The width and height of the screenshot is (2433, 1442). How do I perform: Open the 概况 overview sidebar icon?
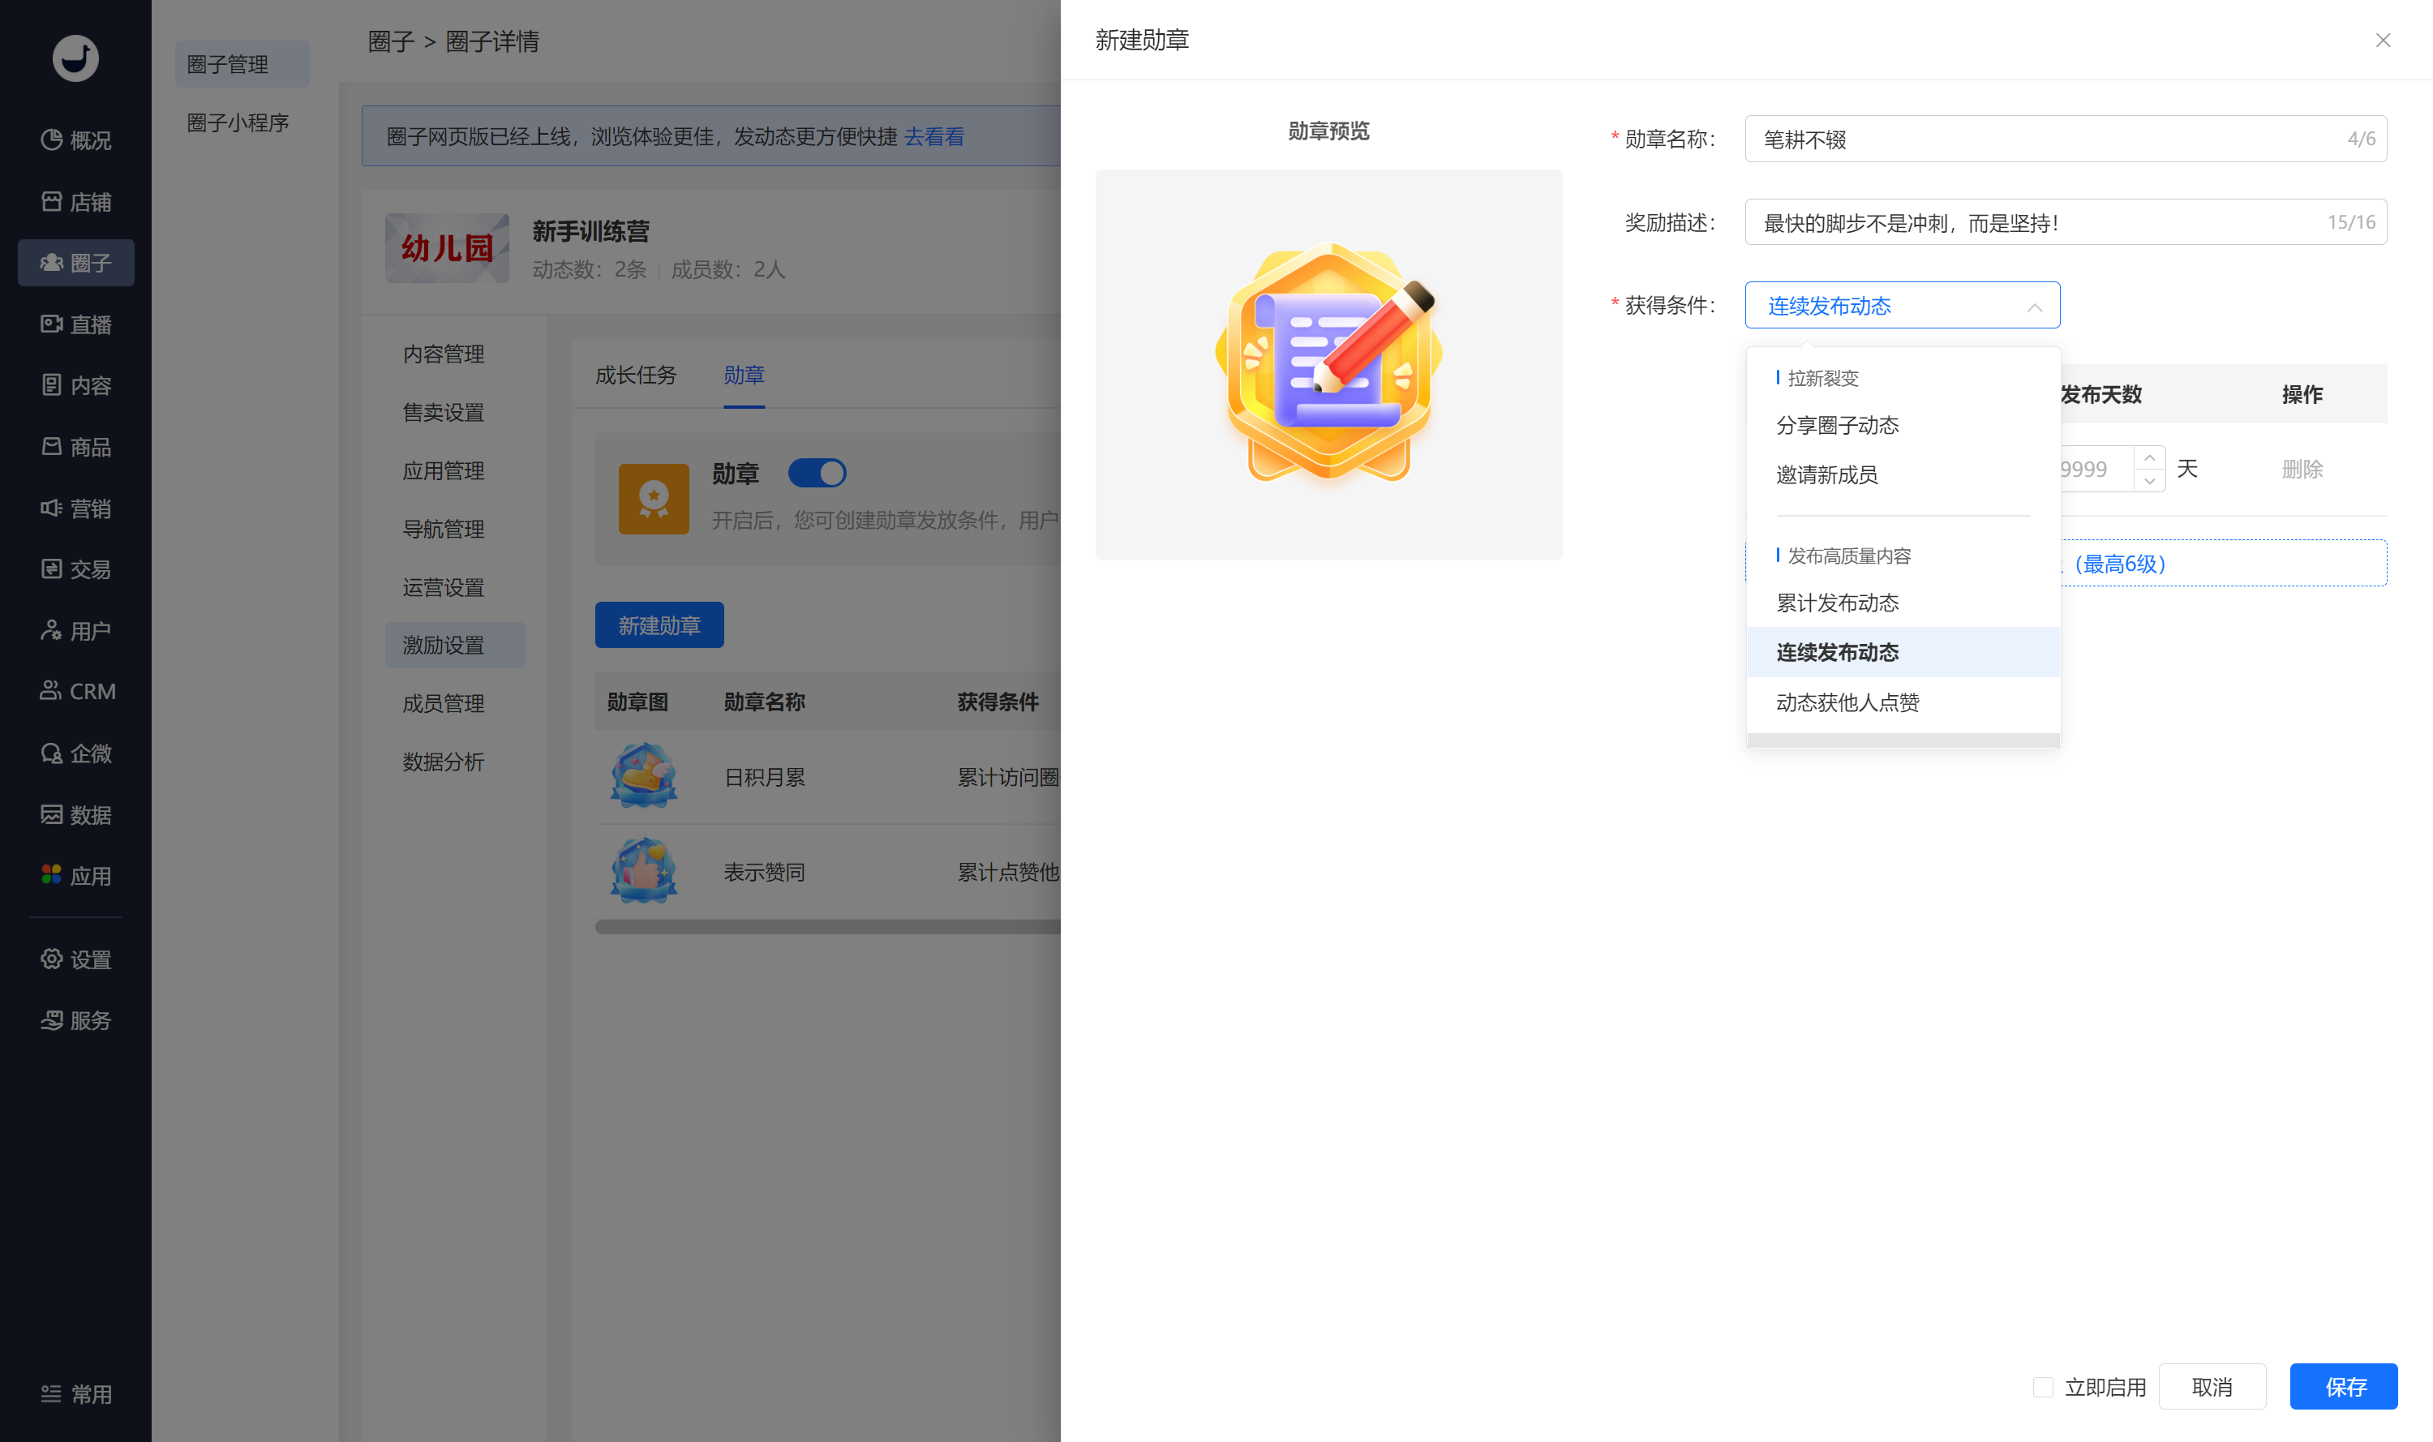tap(51, 140)
